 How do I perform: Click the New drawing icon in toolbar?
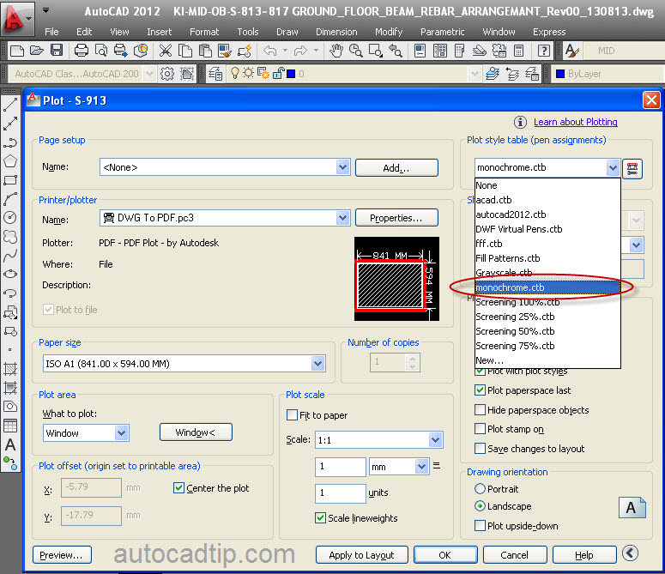(17, 51)
